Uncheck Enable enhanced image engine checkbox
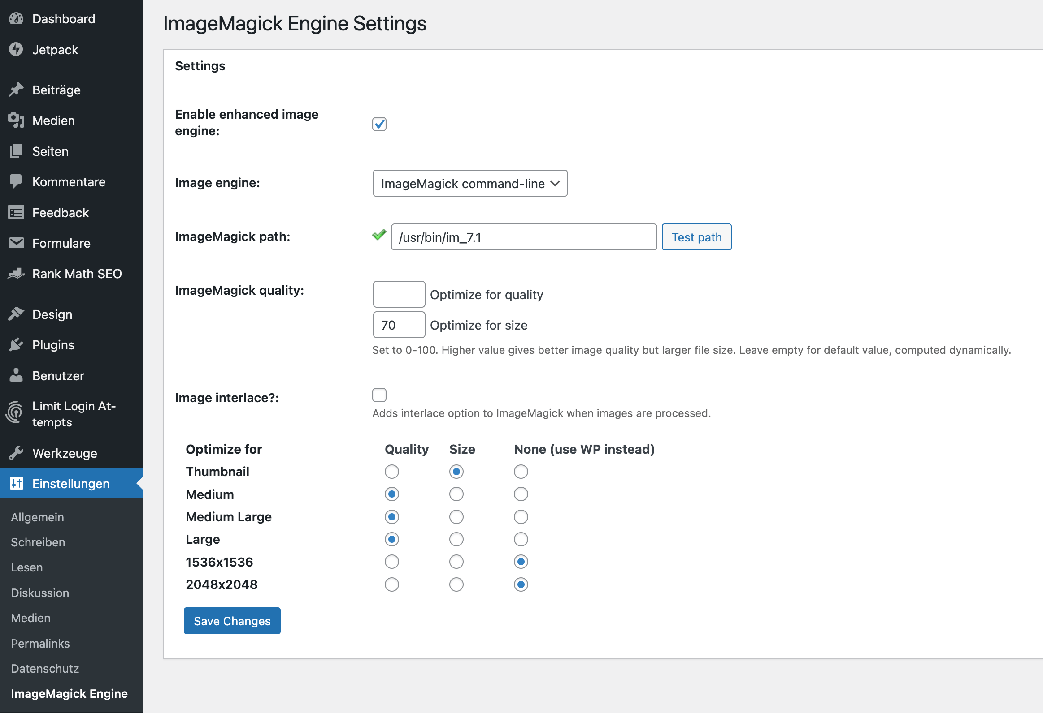 point(379,124)
